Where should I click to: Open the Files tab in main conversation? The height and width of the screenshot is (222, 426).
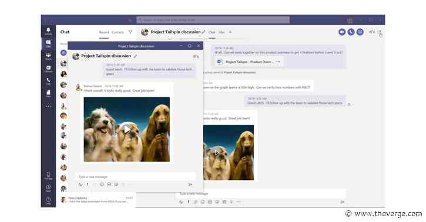pyautogui.click(x=222, y=32)
